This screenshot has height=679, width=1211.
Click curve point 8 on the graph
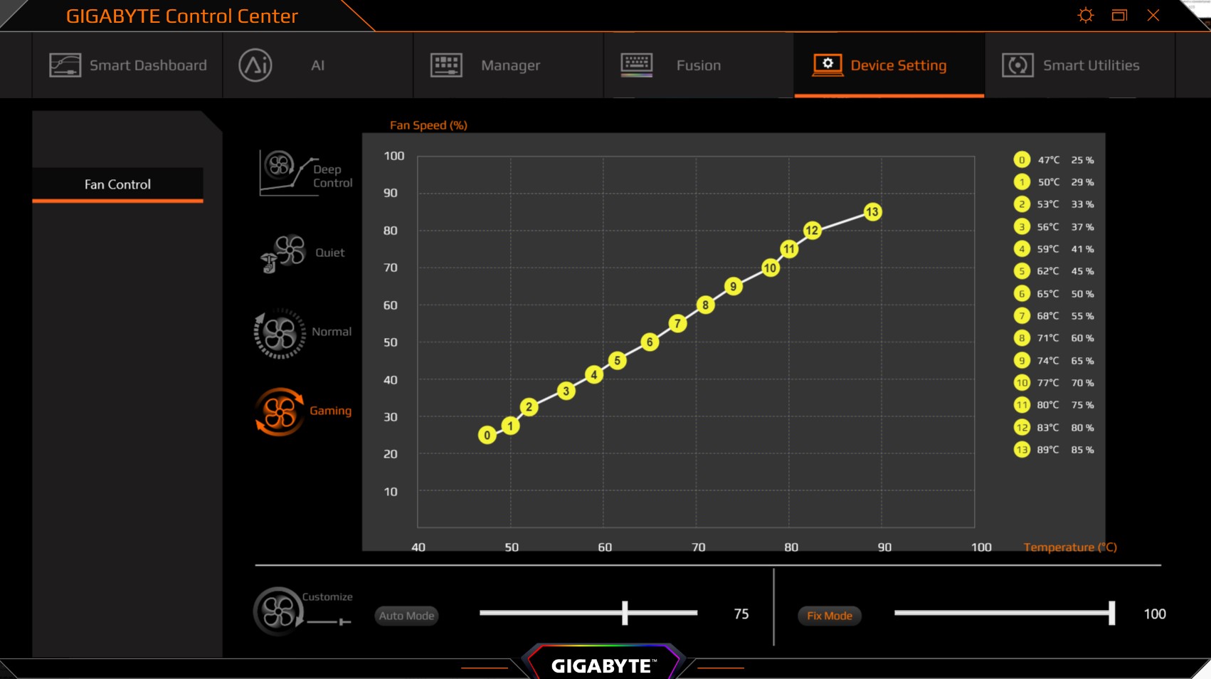point(705,305)
